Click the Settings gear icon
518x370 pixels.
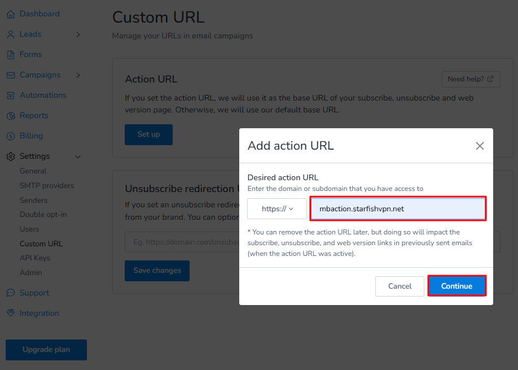point(11,156)
